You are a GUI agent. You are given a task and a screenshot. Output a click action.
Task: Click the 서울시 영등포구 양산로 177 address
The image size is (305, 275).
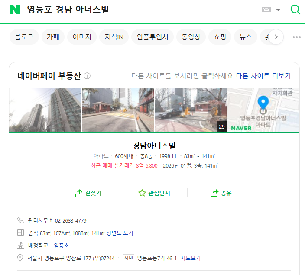[x=71, y=258]
